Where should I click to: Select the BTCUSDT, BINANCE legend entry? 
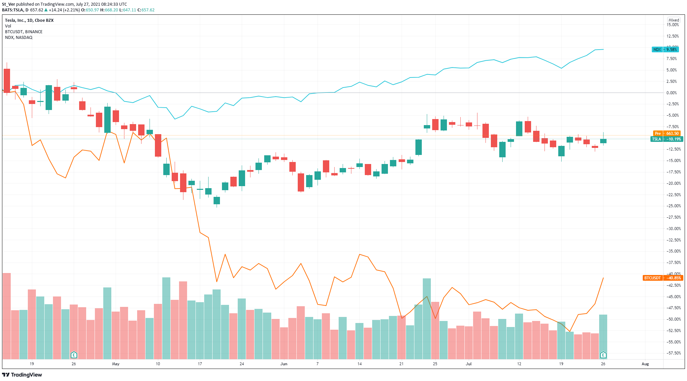(x=23, y=32)
